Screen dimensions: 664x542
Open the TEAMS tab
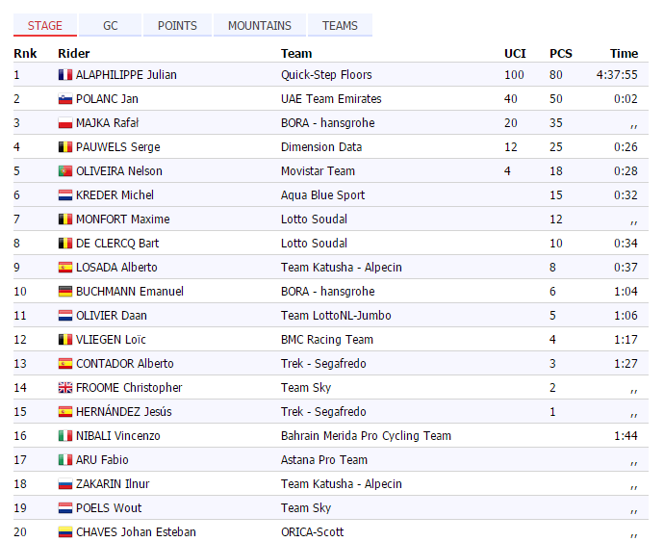pyautogui.click(x=340, y=26)
